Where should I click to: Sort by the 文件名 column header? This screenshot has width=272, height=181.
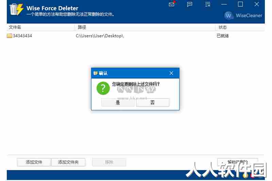click(41, 27)
